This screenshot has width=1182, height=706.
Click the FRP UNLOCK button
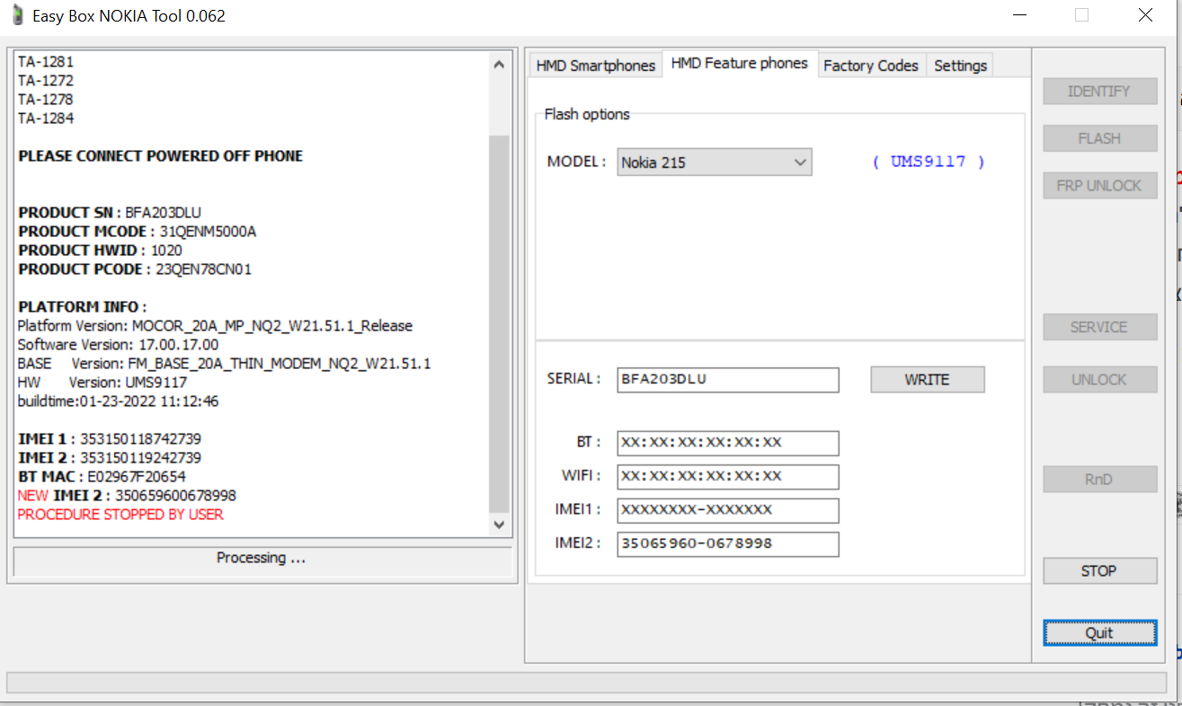point(1099,186)
